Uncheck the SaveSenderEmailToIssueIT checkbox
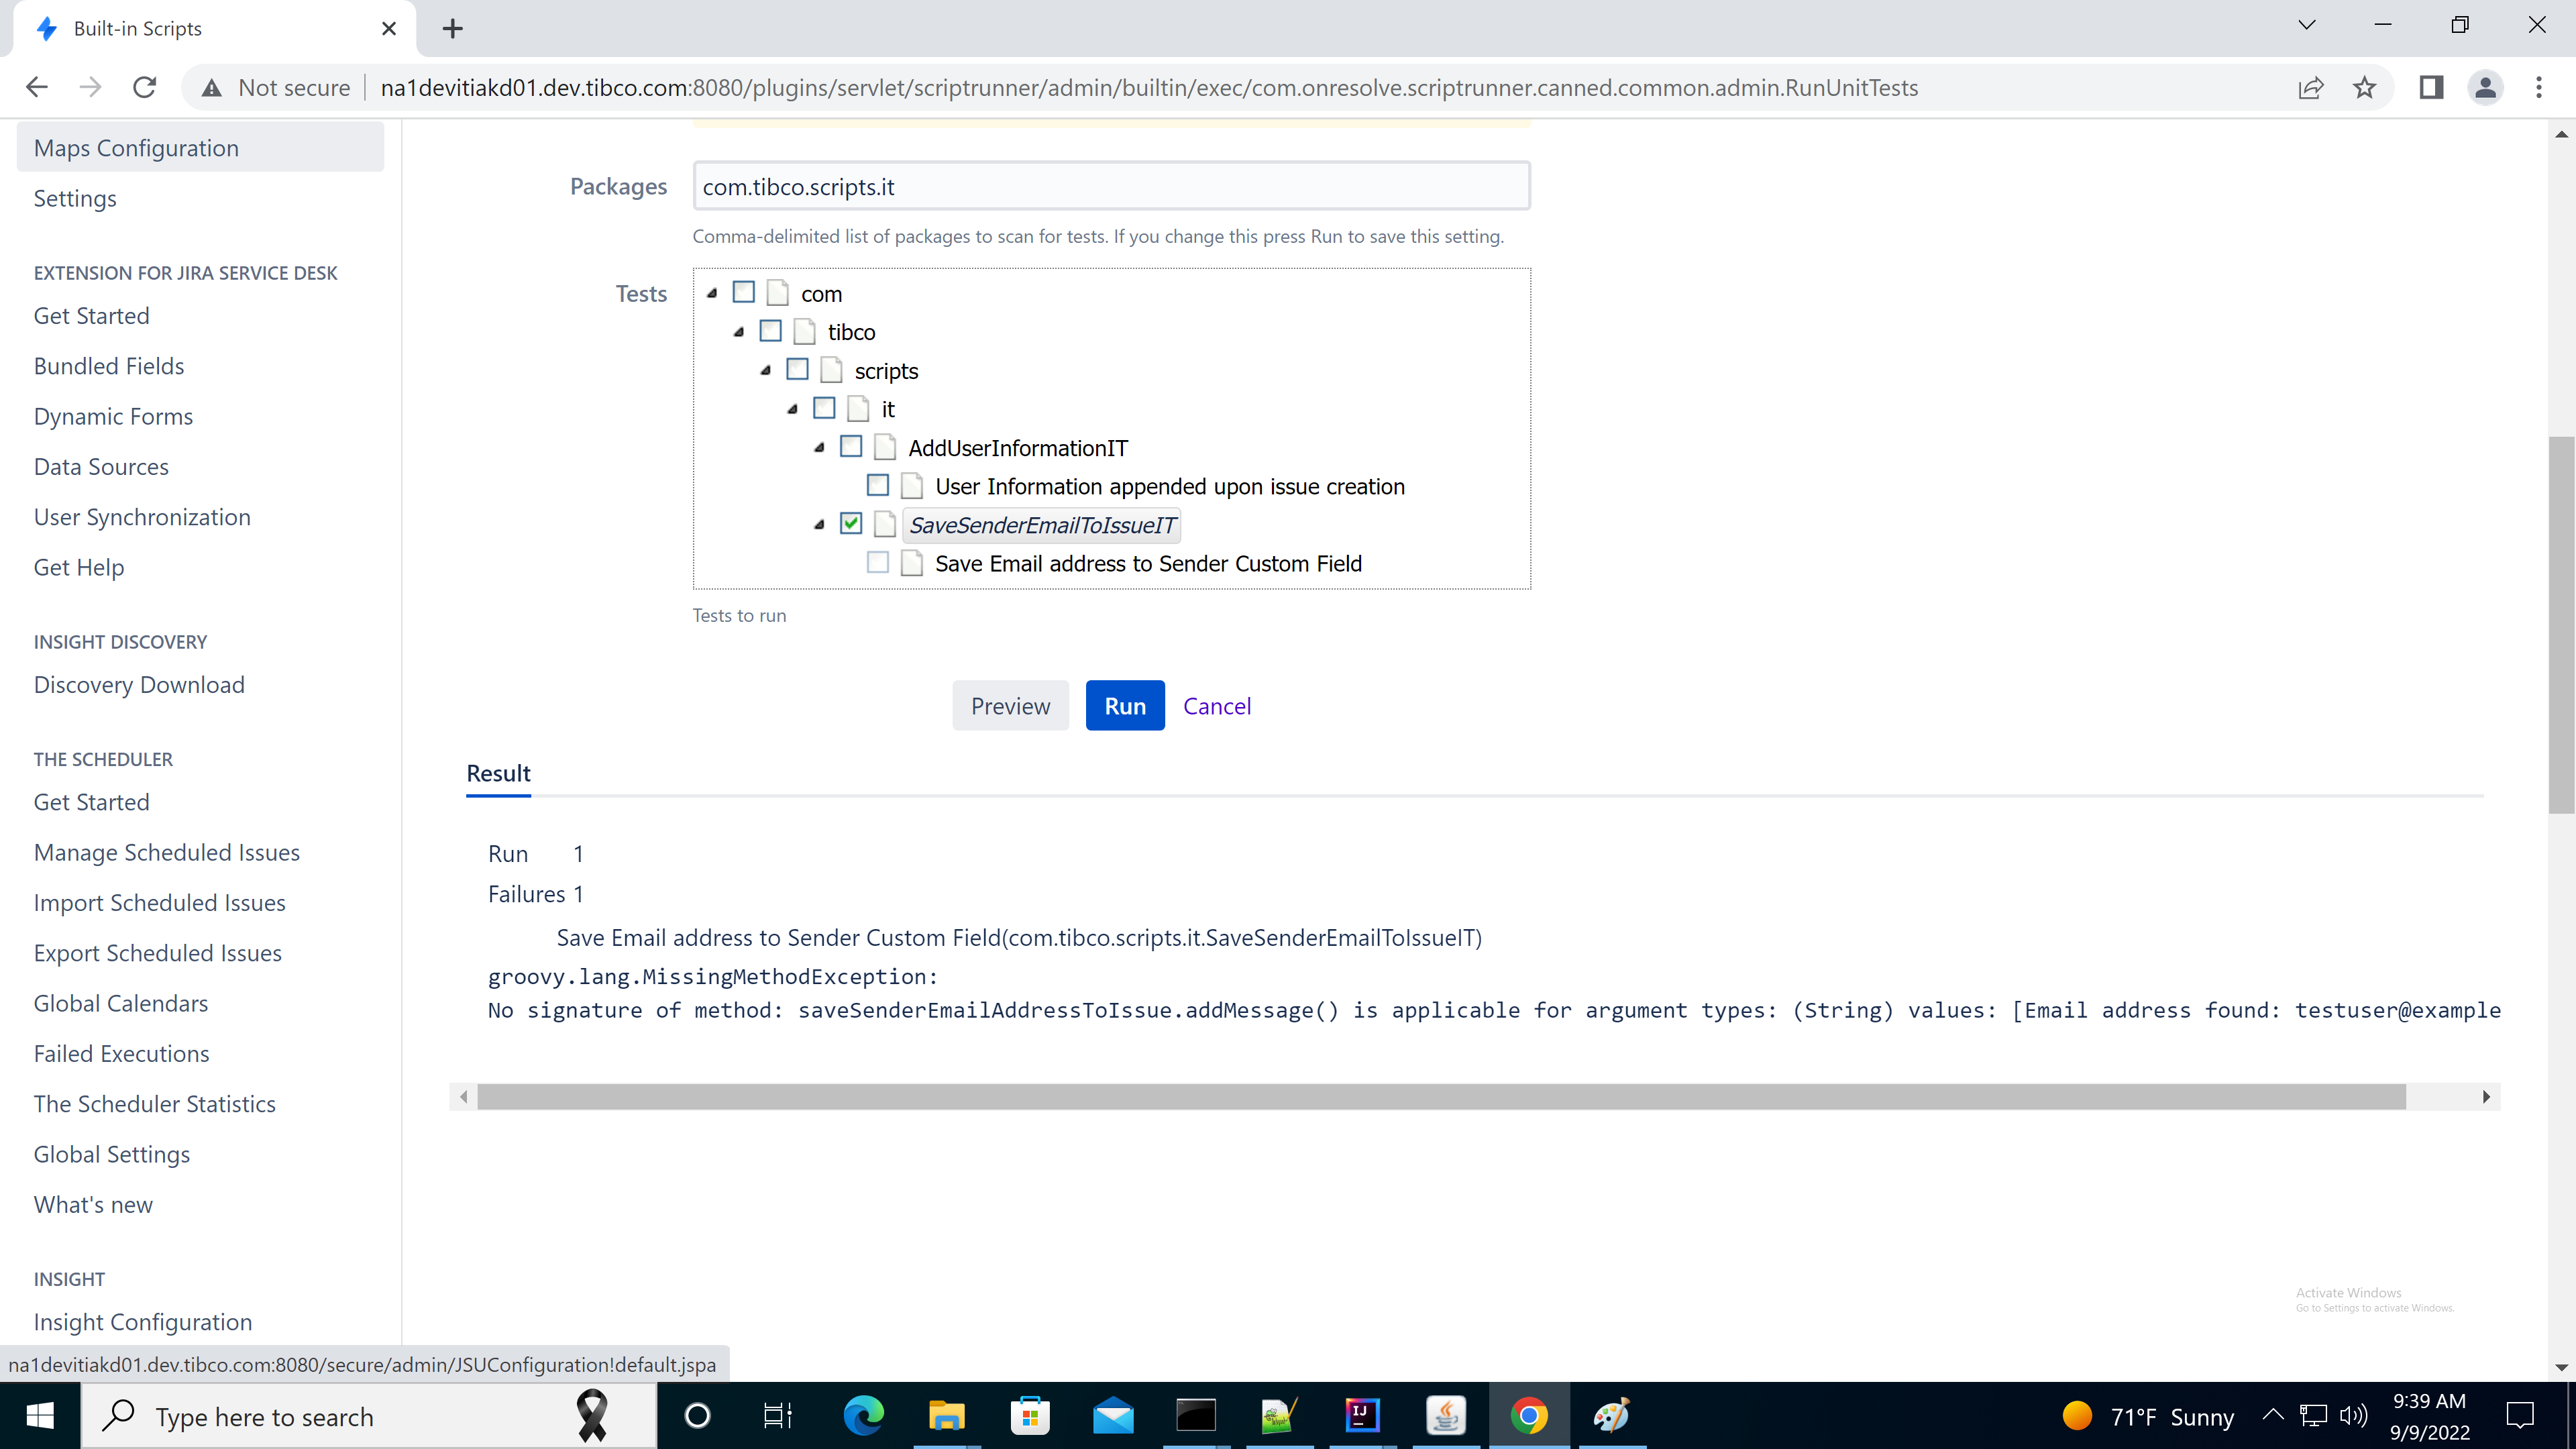2576x1449 pixels. click(851, 524)
